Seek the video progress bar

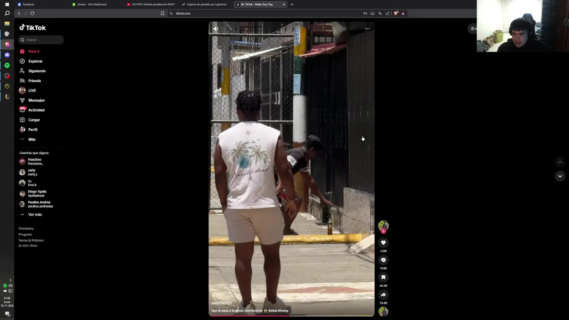point(292,316)
